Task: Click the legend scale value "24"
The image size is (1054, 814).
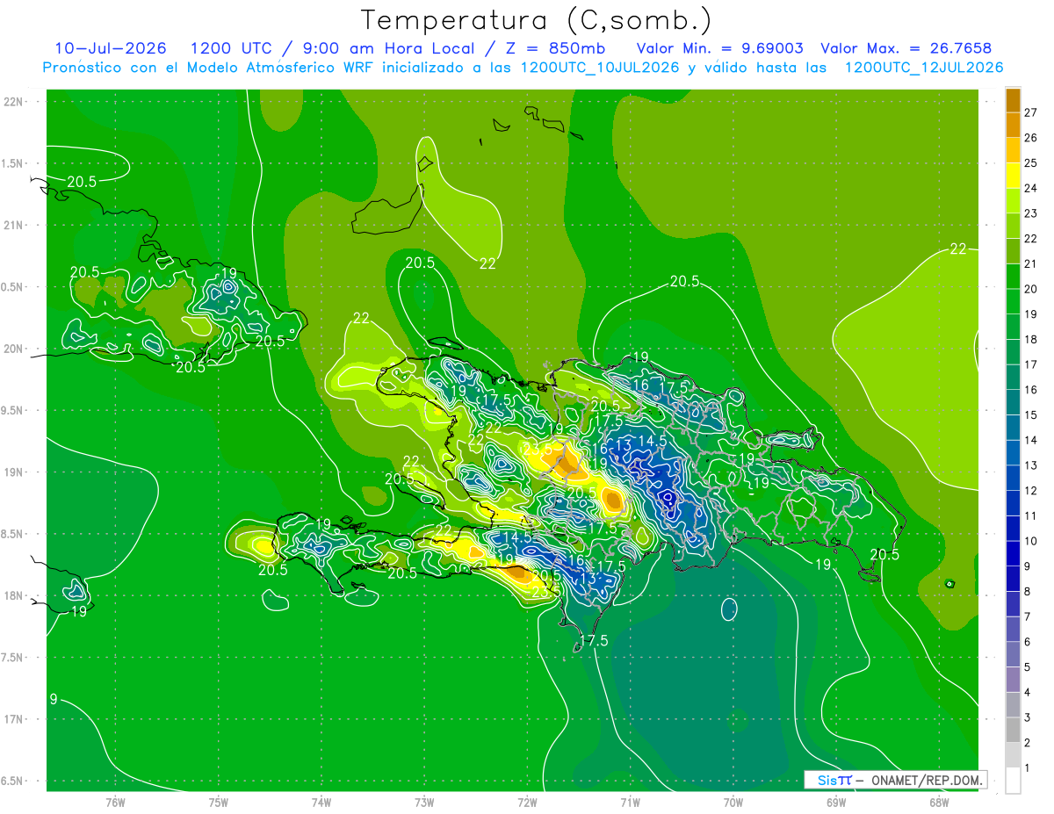Action: [1031, 188]
